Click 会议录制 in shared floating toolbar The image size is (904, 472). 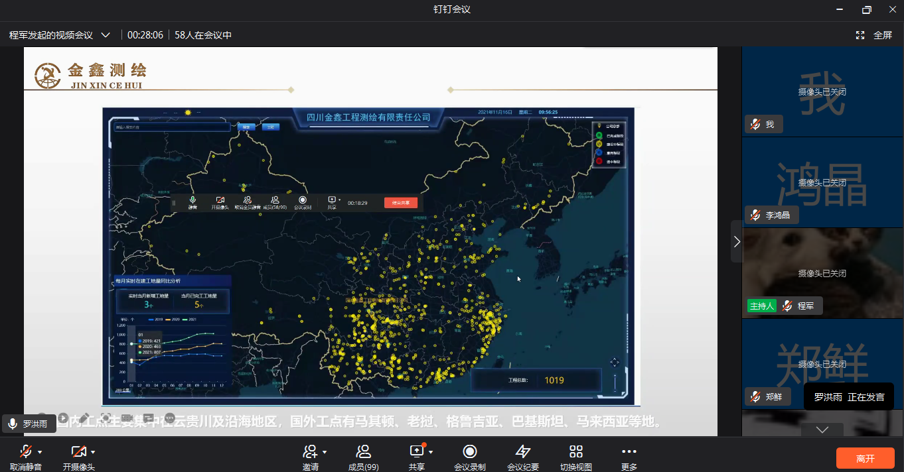[303, 202]
